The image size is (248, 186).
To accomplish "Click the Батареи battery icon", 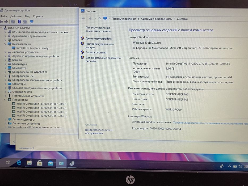I will tap(10, 40).
